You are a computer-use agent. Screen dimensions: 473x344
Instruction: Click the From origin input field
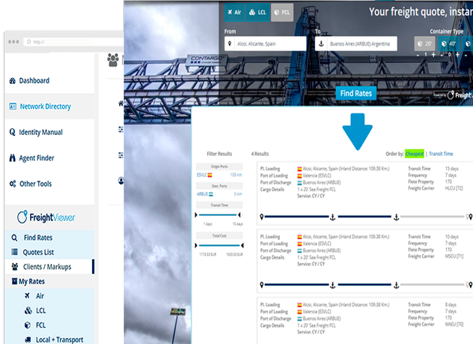click(x=266, y=44)
